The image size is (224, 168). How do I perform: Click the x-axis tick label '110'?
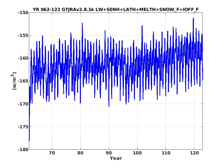[x=166, y=153]
